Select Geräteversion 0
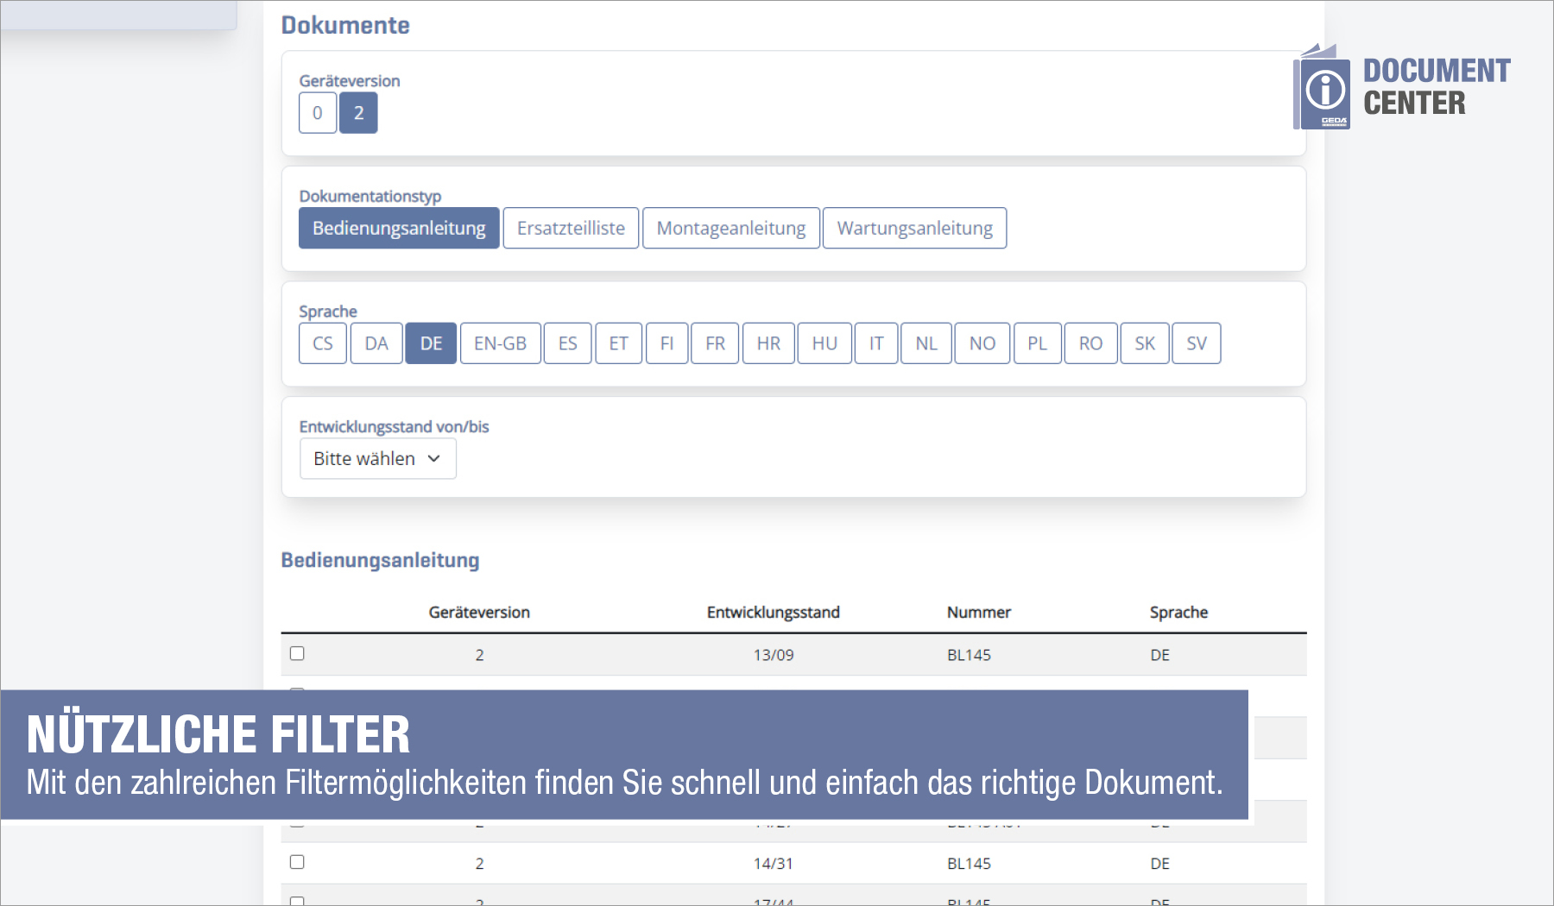Screen dimensions: 1554x906 (x=318, y=113)
